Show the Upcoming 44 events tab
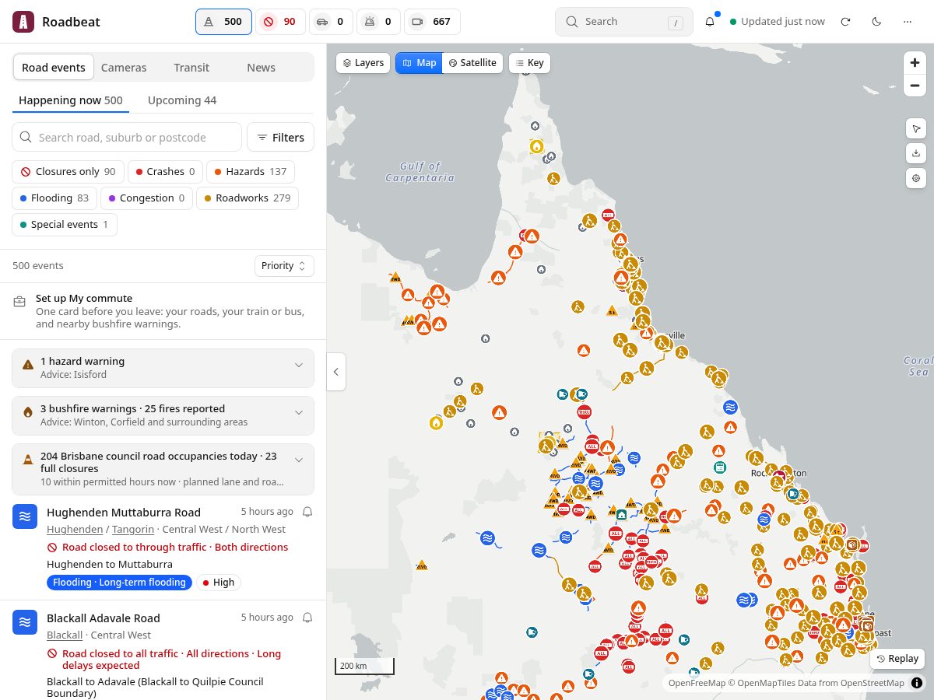This screenshot has width=934, height=700. (x=182, y=100)
